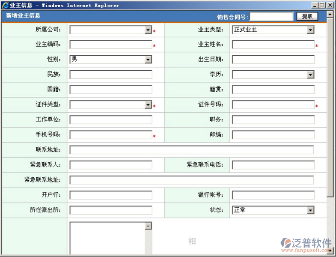
Task: Focus the 紧急联系电话 field
Action: [273, 165]
